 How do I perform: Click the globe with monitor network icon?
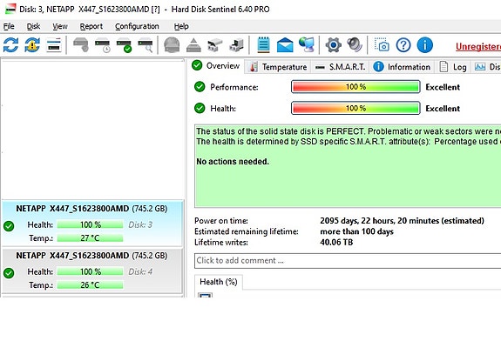tap(307, 45)
